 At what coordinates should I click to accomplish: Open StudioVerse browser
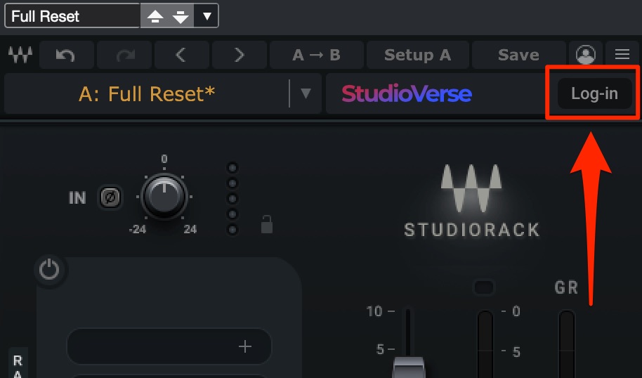(407, 93)
